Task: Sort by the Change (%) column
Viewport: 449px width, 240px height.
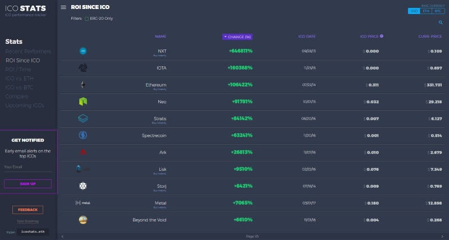Action: [237, 37]
